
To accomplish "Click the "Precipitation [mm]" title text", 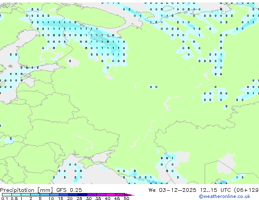I will pyautogui.click(x=27, y=190).
